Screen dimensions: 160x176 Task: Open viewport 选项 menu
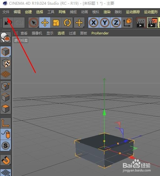pyautogui.click(x=61, y=33)
